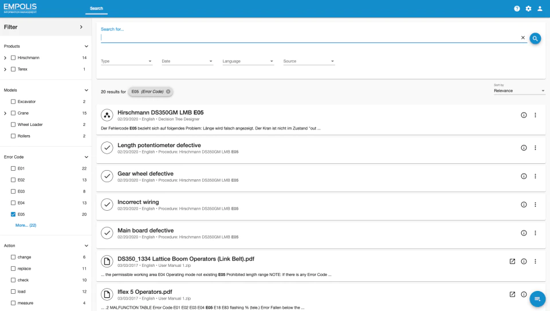Viewport: 550px width, 311px height.
Task: Open more options for Incorrect wiring
Action: tap(535, 204)
